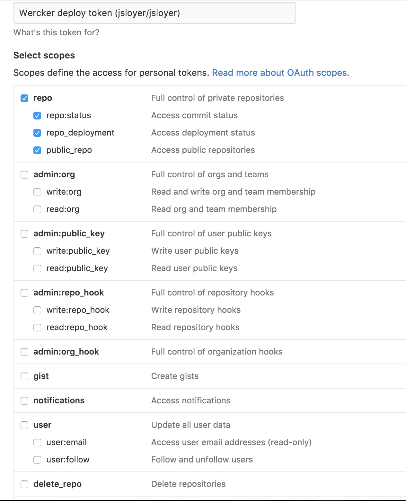406x501 pixels.
Task: Check the read:org checkbox
Action: tap(37, 209)
